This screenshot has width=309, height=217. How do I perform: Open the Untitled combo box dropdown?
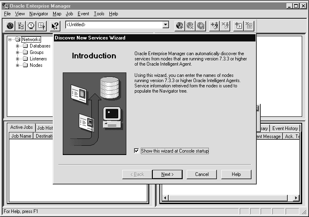point(166,25)
